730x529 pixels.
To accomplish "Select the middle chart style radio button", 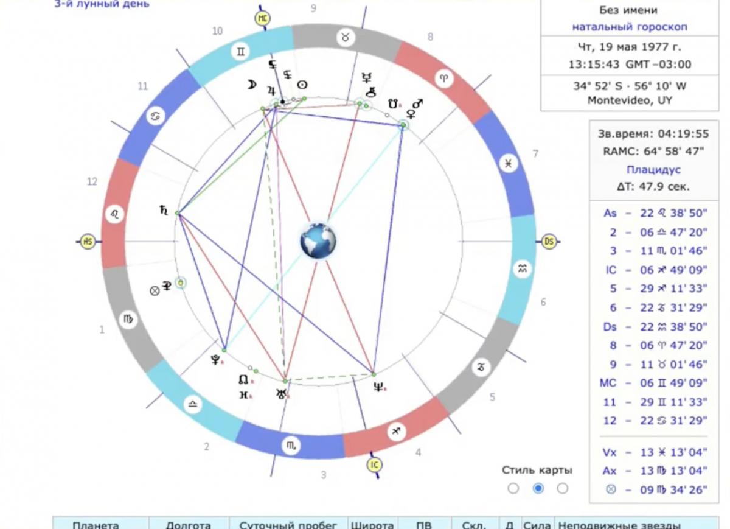I will click(538, 488).
